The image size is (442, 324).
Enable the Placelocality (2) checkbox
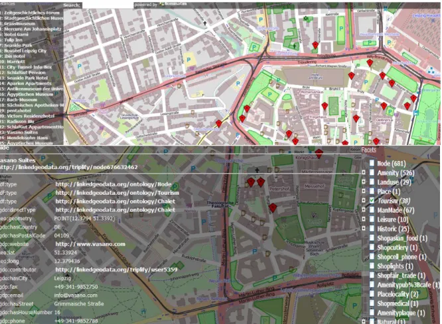coord(372,294)
